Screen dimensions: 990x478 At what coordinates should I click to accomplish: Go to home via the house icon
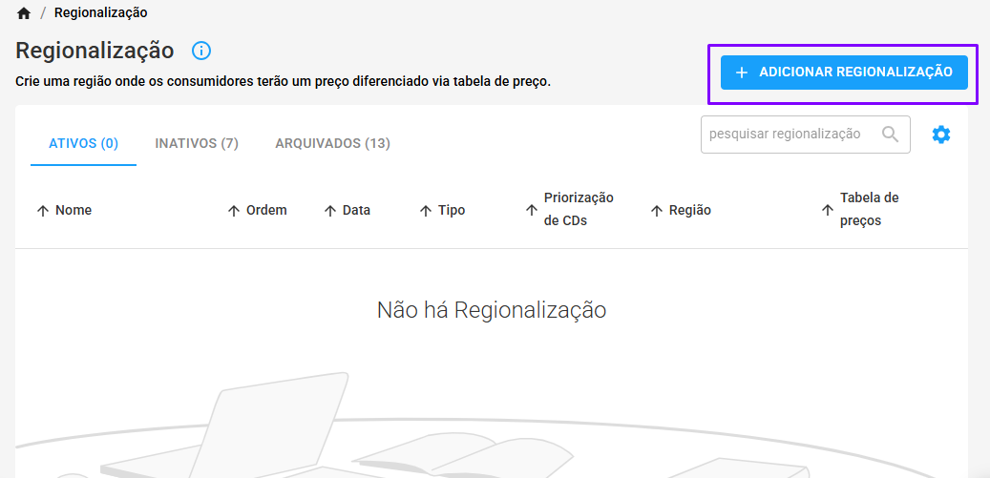pos(24,13)
